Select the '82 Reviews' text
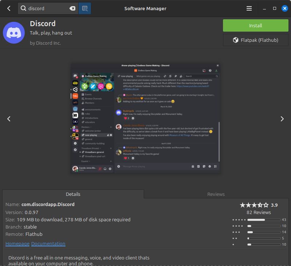The width and height of the screenshot is (291, 266). point(259,213)
